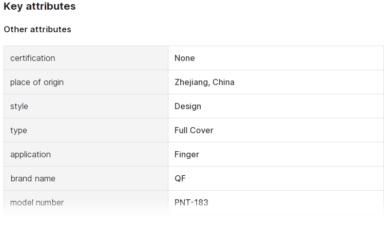Click the word China in origin value
Image resolution: width=384 pixels, height=228 pixels.
(223, 82)
